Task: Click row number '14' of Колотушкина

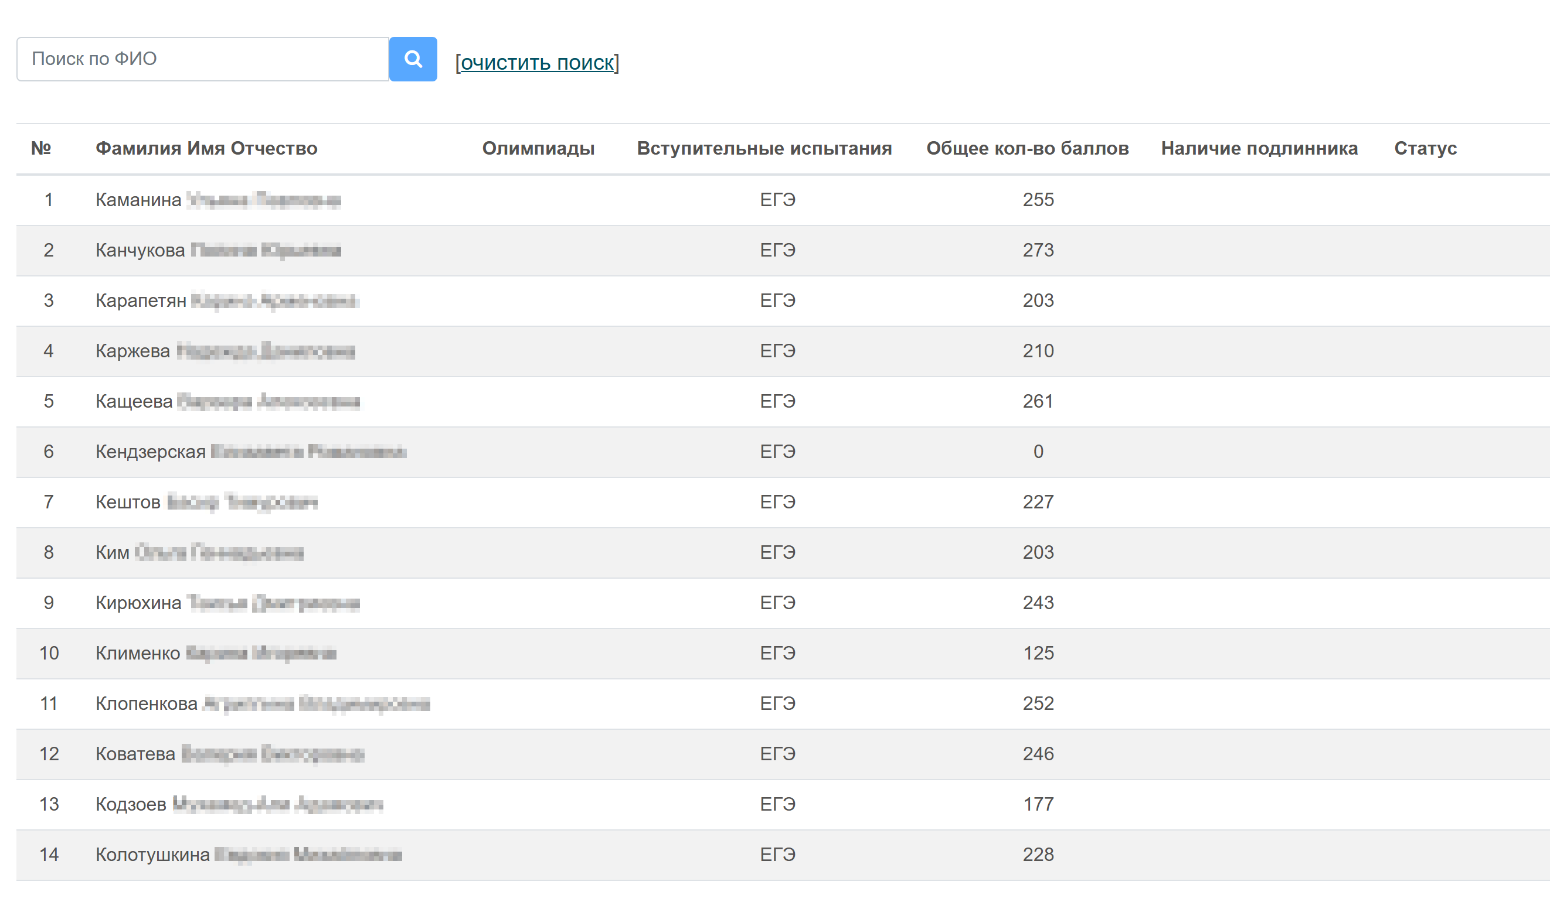Action: 49,855
